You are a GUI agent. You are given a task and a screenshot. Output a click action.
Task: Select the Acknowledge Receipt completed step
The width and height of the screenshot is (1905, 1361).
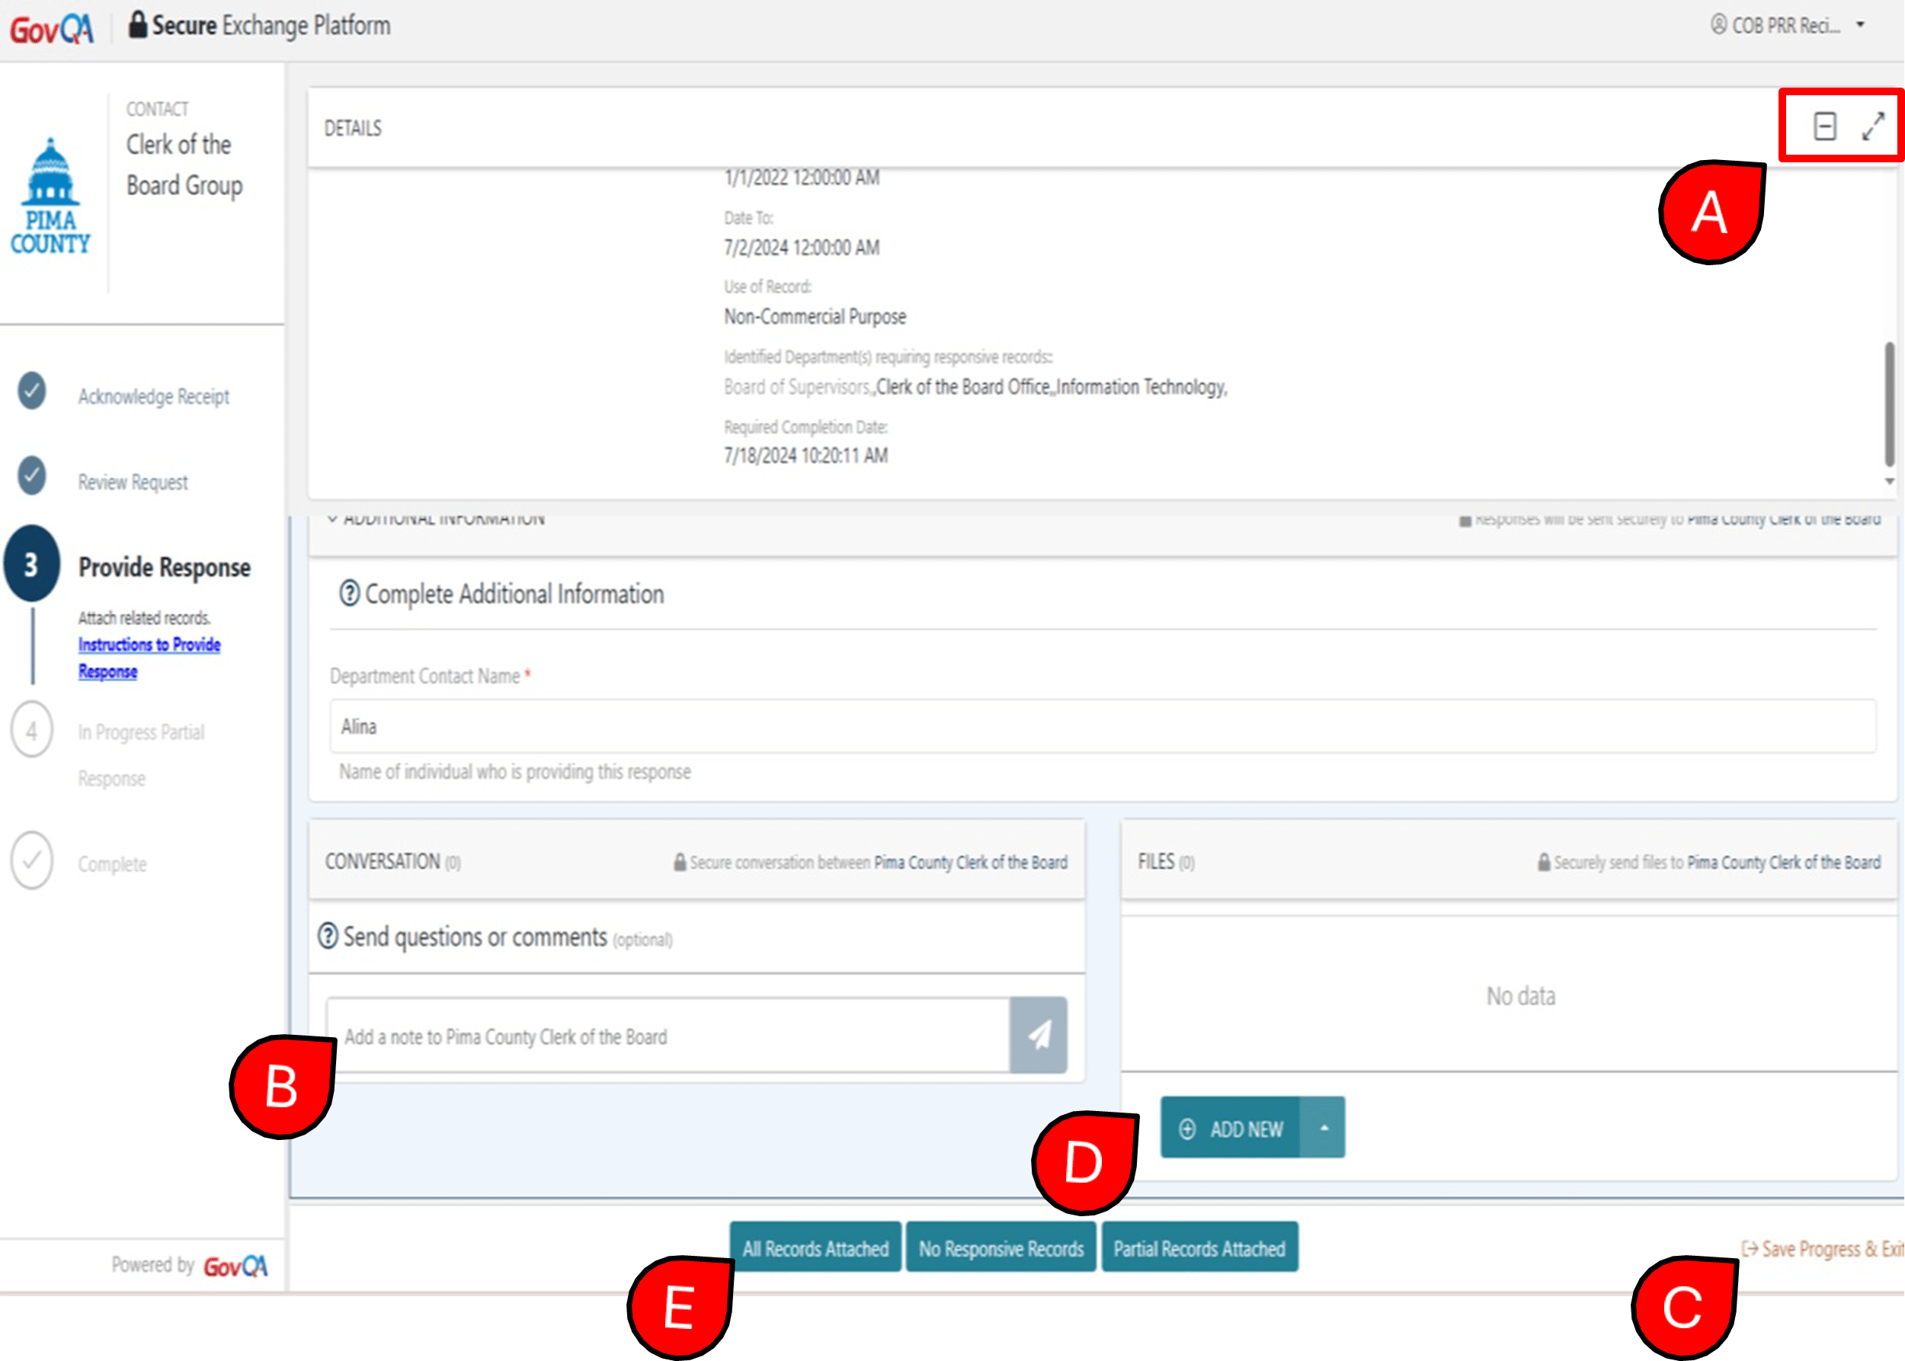tap(33, 392)
